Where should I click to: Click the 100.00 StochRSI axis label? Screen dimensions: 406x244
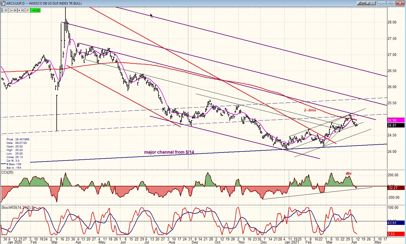click(393, 208)
